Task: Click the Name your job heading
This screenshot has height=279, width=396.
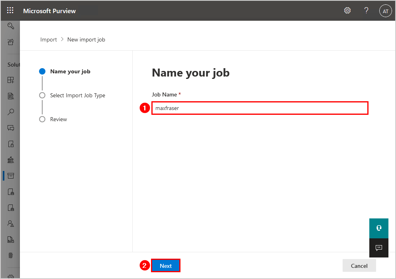Action: (x=191, y=73)
